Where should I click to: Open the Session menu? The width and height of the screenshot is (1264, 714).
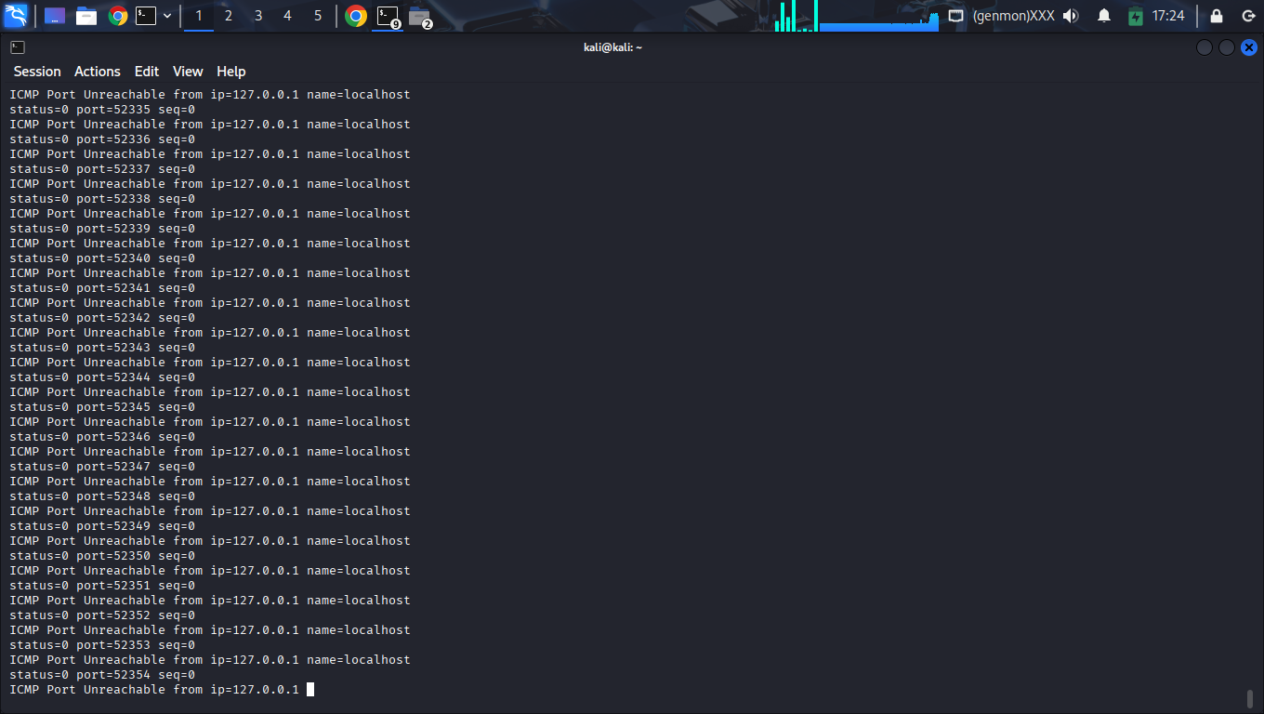coord(37,72)
